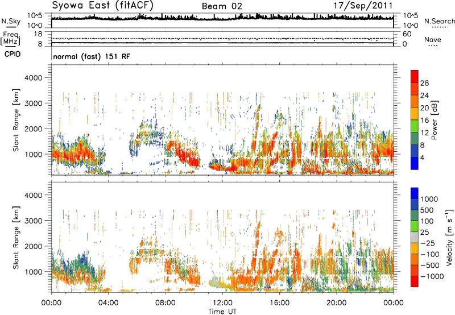Click the '25' positive velocity colorbar label
This screenshot has height=315, width=455.
(424, 232)
